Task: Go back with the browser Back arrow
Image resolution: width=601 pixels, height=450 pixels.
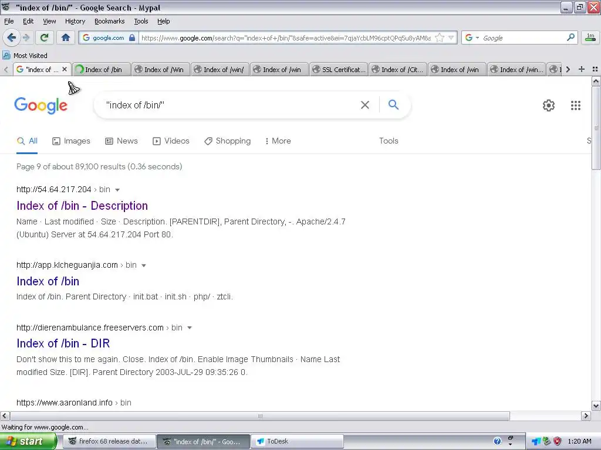Action: 11,37
